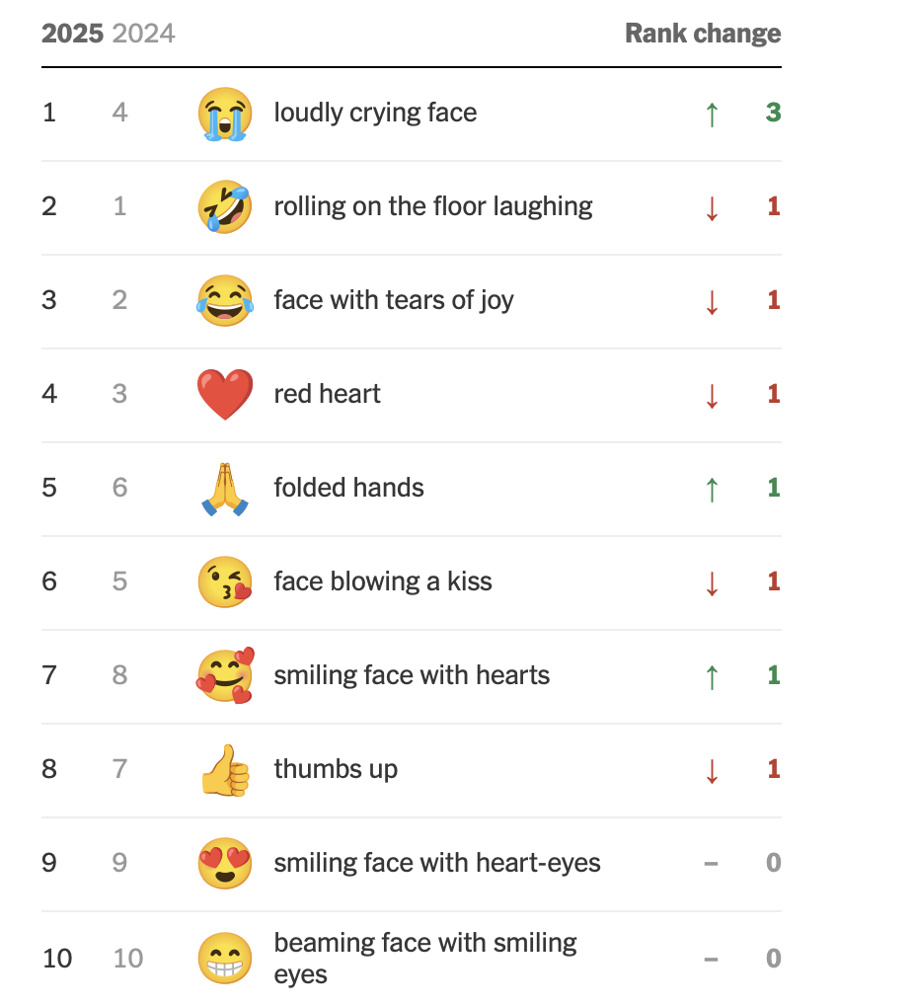This screenshot has width=914, height=1006.
Task: Click the 'thumbs up' text label
Action: (336, 769)
